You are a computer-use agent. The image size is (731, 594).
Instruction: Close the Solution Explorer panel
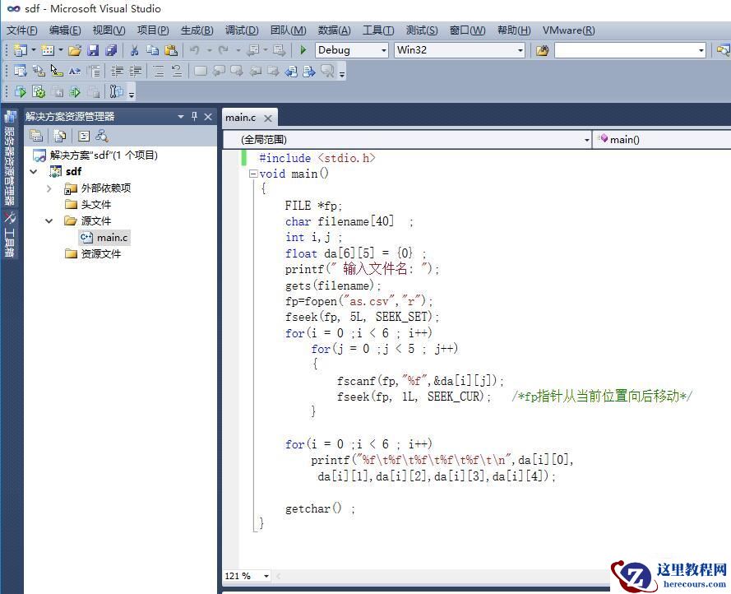pos(208,117)
